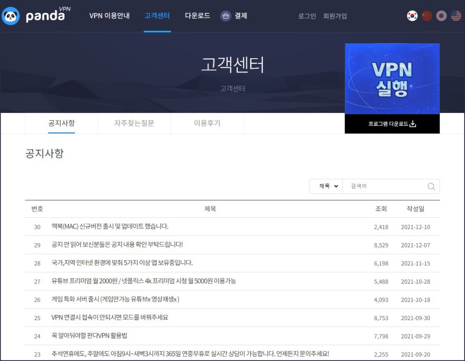Select the 공지사항 tab

tap(62, 123)
